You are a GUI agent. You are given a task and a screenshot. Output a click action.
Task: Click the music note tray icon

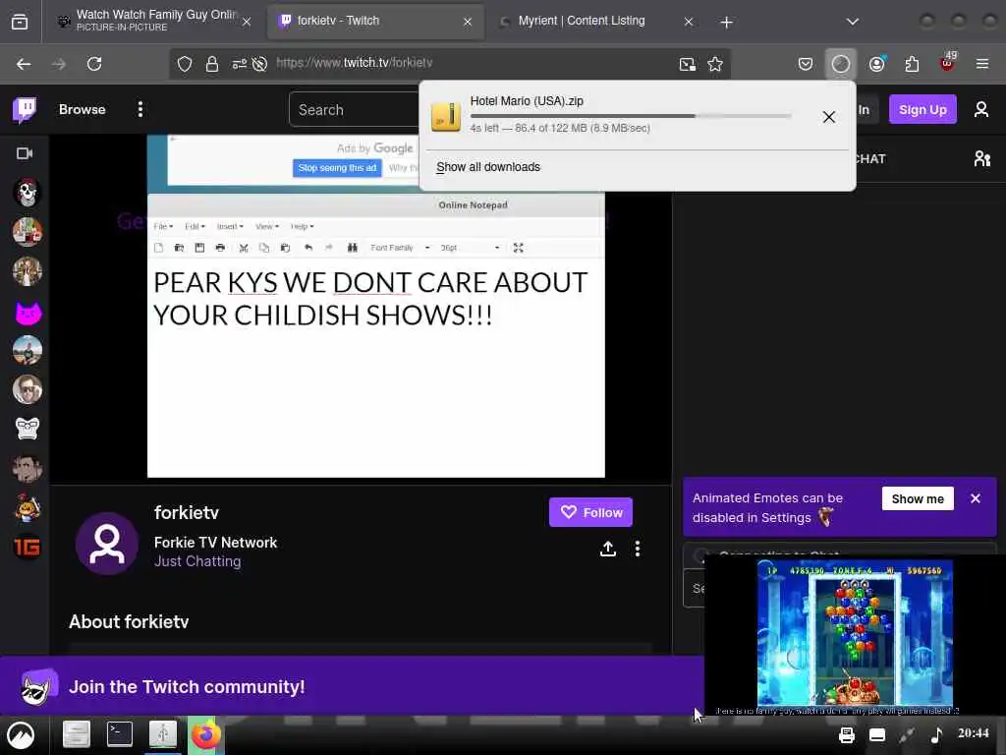(936, 735)
